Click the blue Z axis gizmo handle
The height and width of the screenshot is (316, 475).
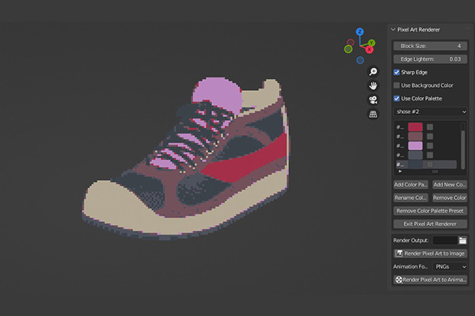[x=360, y=32]
